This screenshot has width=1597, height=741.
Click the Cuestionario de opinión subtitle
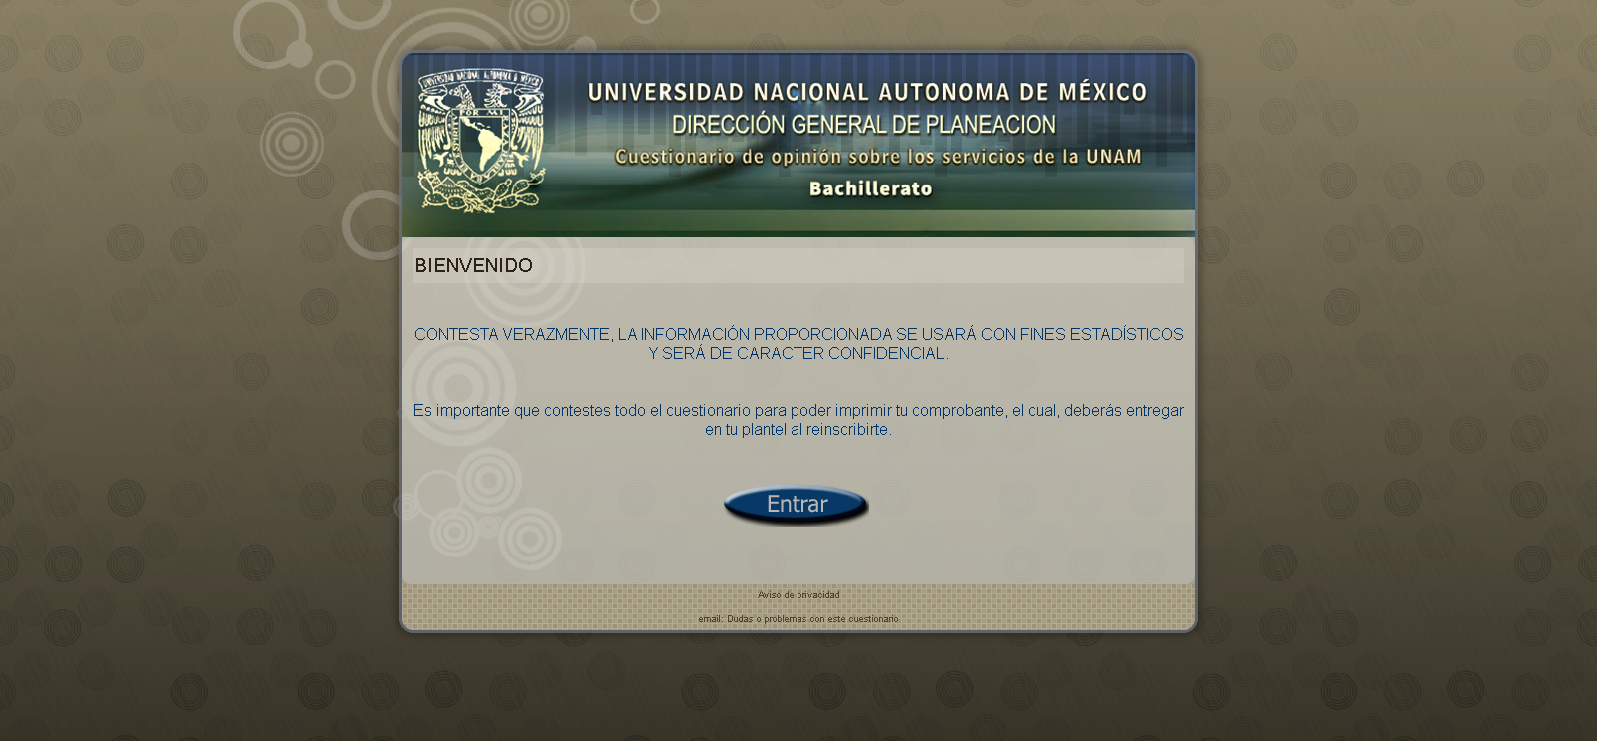pos(877,157)
